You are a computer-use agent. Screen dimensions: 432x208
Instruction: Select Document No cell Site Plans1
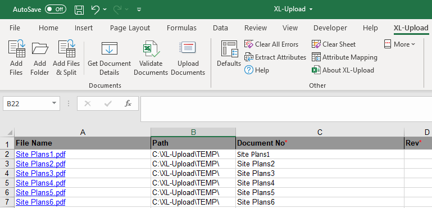coord(320,154)
